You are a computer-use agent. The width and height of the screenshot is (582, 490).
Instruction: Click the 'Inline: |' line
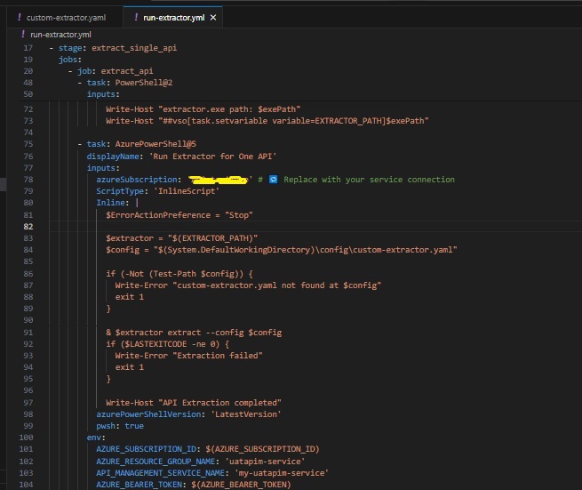pos(117,203)
